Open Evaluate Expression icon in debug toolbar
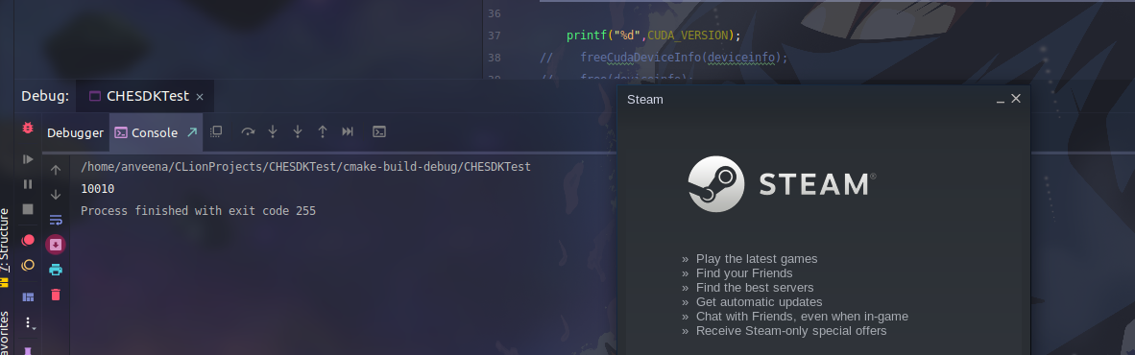 click(x=378, y=131)
